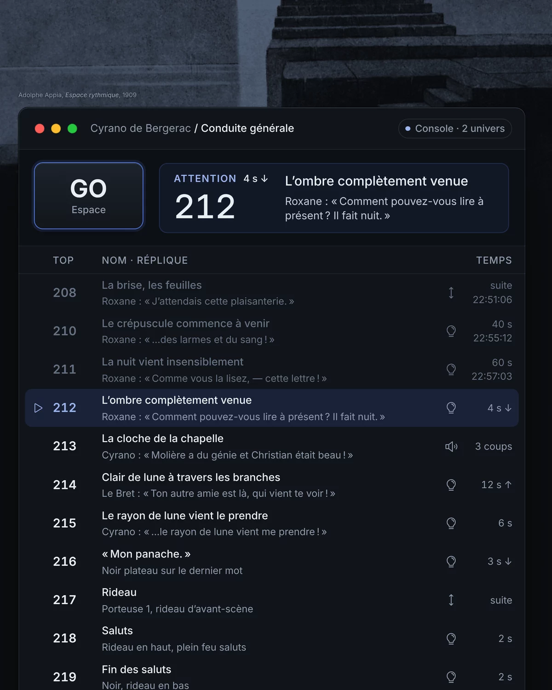Screen dimensions: 552x690
Task: Select cue number 215
Action: 64,523
